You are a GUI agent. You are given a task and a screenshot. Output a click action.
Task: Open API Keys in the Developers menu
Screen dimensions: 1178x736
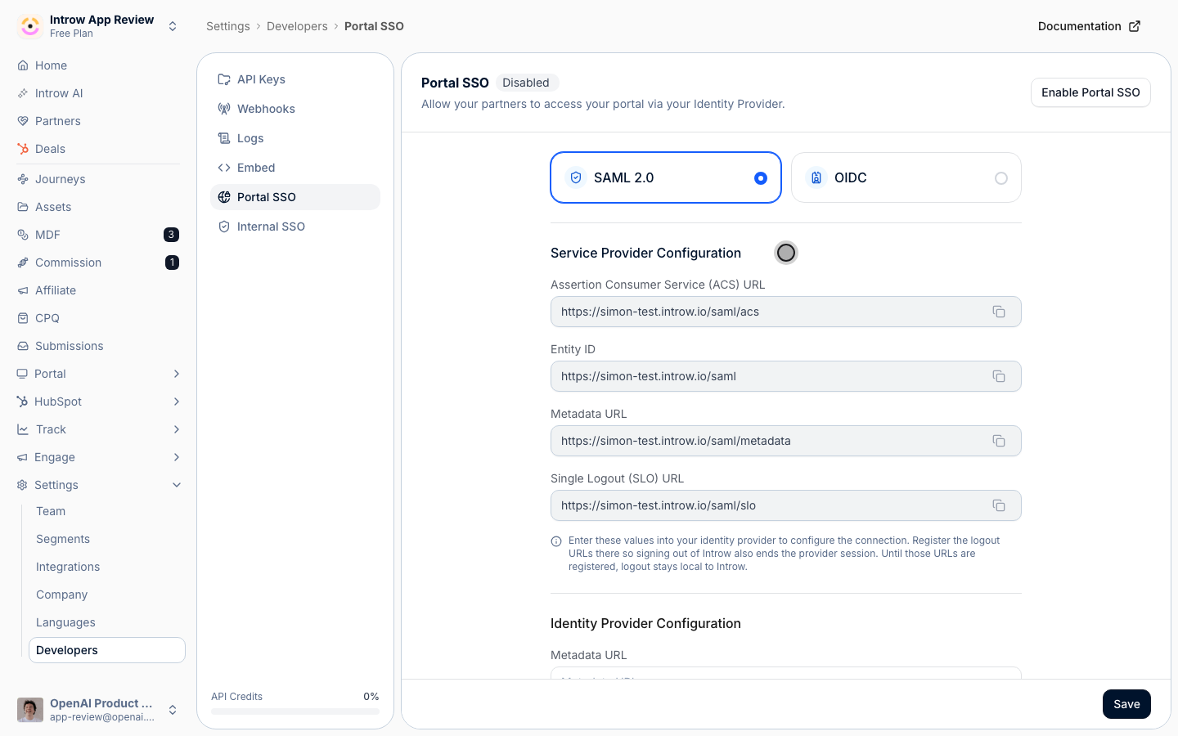coord(295,79)
